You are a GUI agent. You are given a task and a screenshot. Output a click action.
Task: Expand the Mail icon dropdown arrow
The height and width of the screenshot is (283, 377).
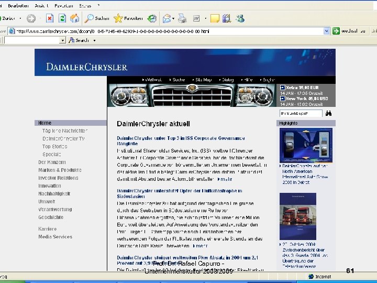tap(173, 18)
